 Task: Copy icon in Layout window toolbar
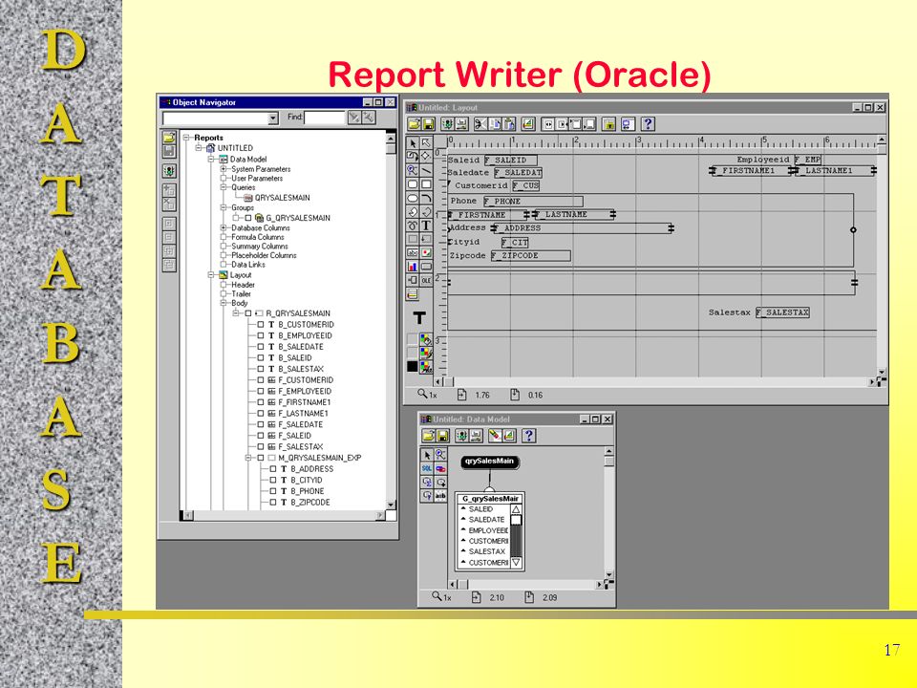click(x=495, y=124)
